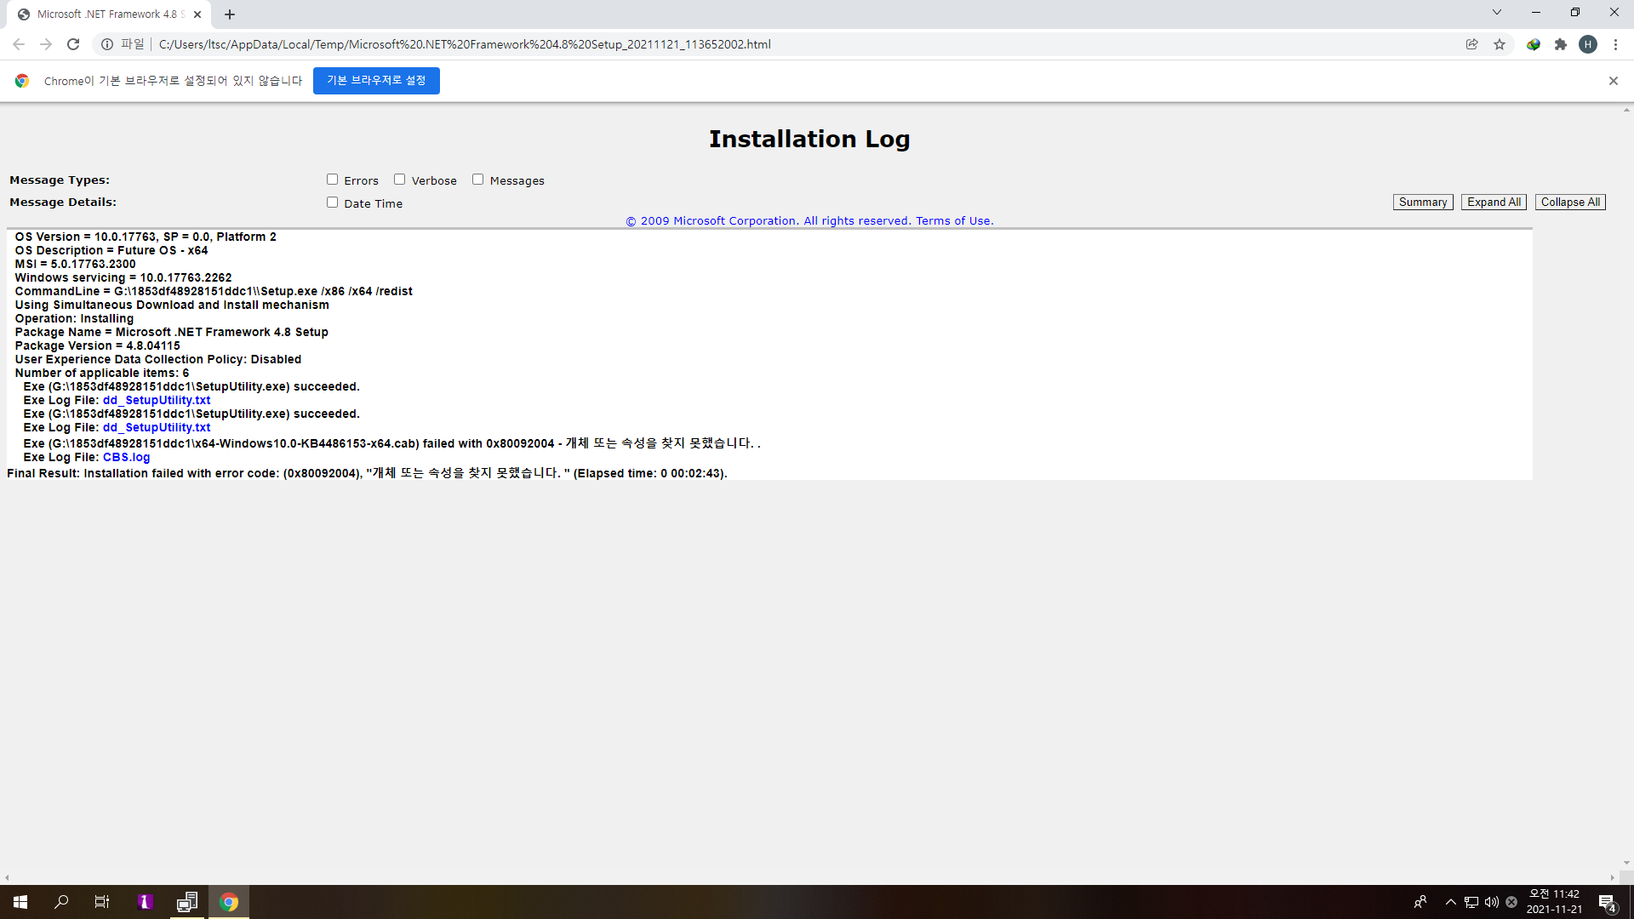
Task: Click the Summary button
Action: point(1423,203)
